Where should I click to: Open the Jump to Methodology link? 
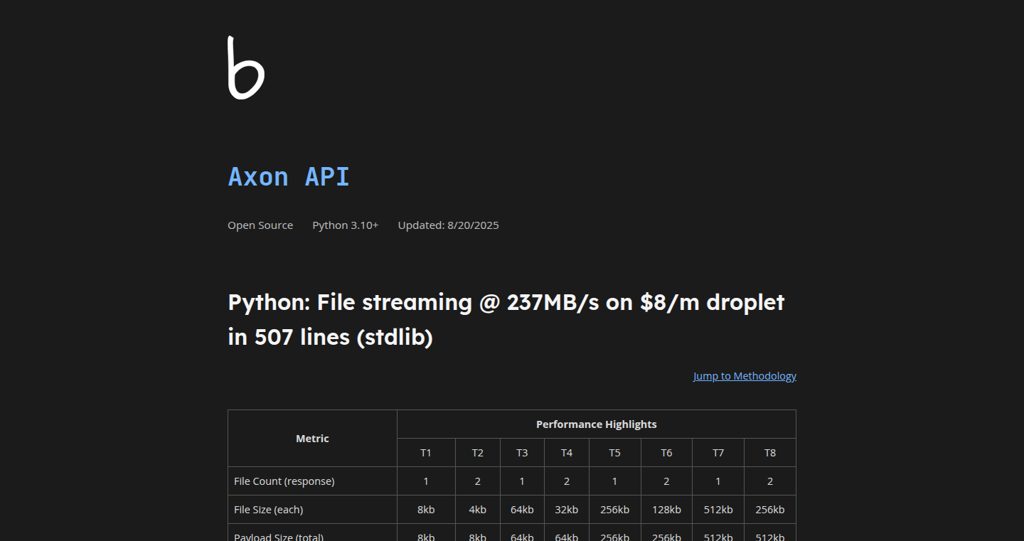(x=745, y=376)
